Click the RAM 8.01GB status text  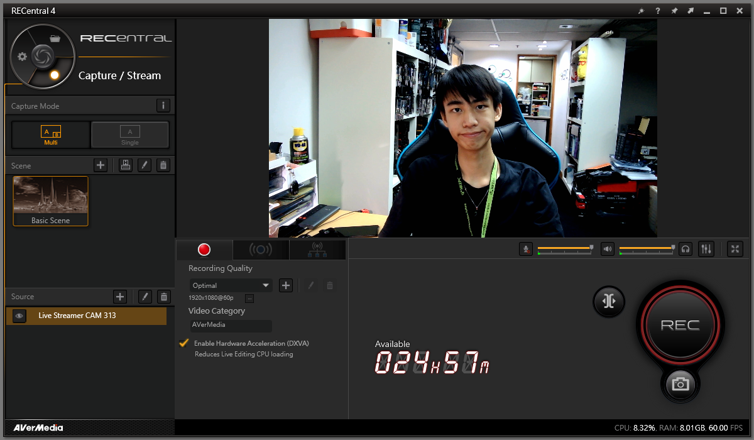pyautogui.click(x=681, y=428)
